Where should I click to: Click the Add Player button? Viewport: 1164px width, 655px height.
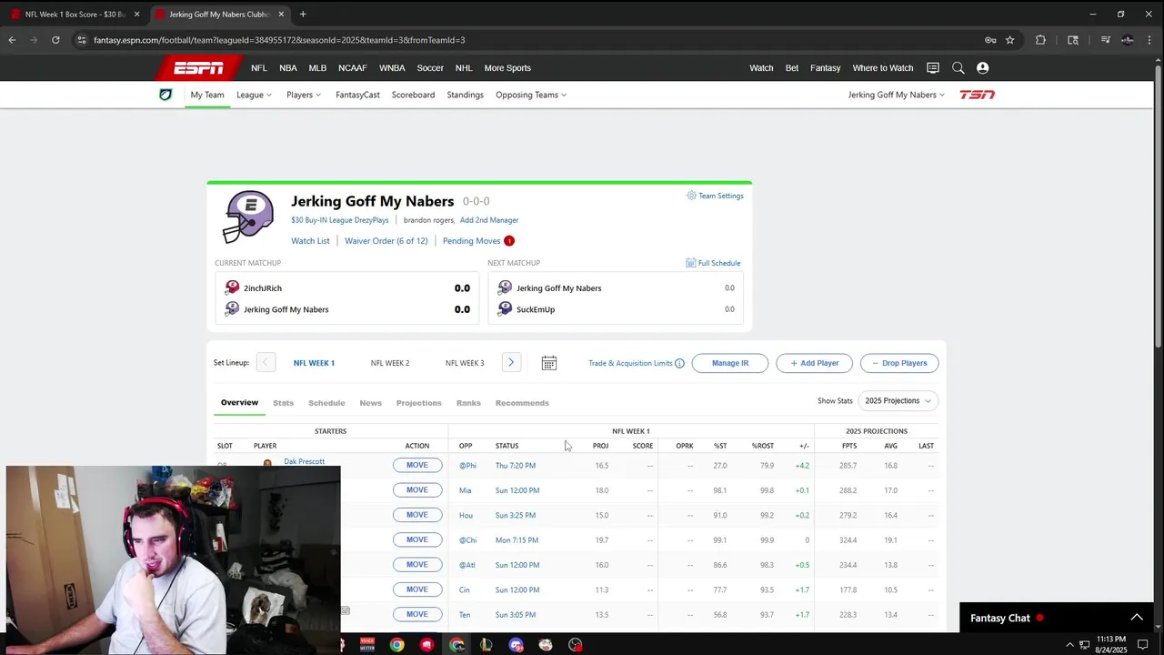(x=814, y=363)
